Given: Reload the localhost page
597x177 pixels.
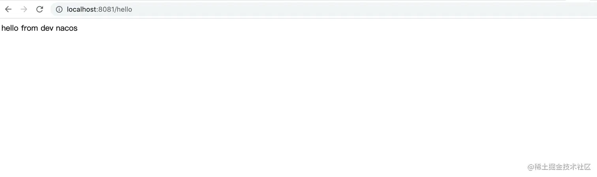Looking at the screenshot, I should click(39, 9).
